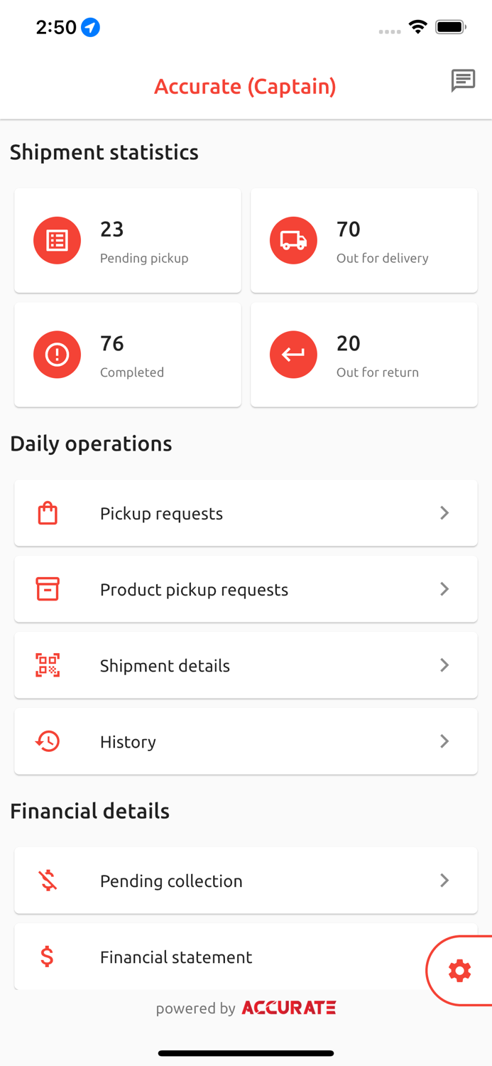Tap the location arrow next to the clock
This screenshot has height=1066, width=492.
pyautogui.click(x=89, y=27)
